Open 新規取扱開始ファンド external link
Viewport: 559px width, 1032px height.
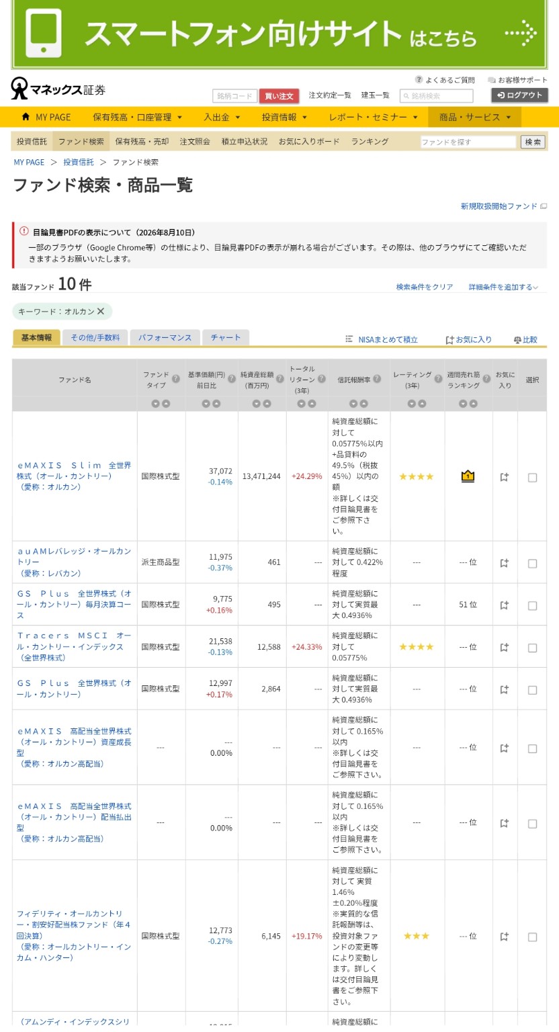pyautogui.click(x=503, y=206)
